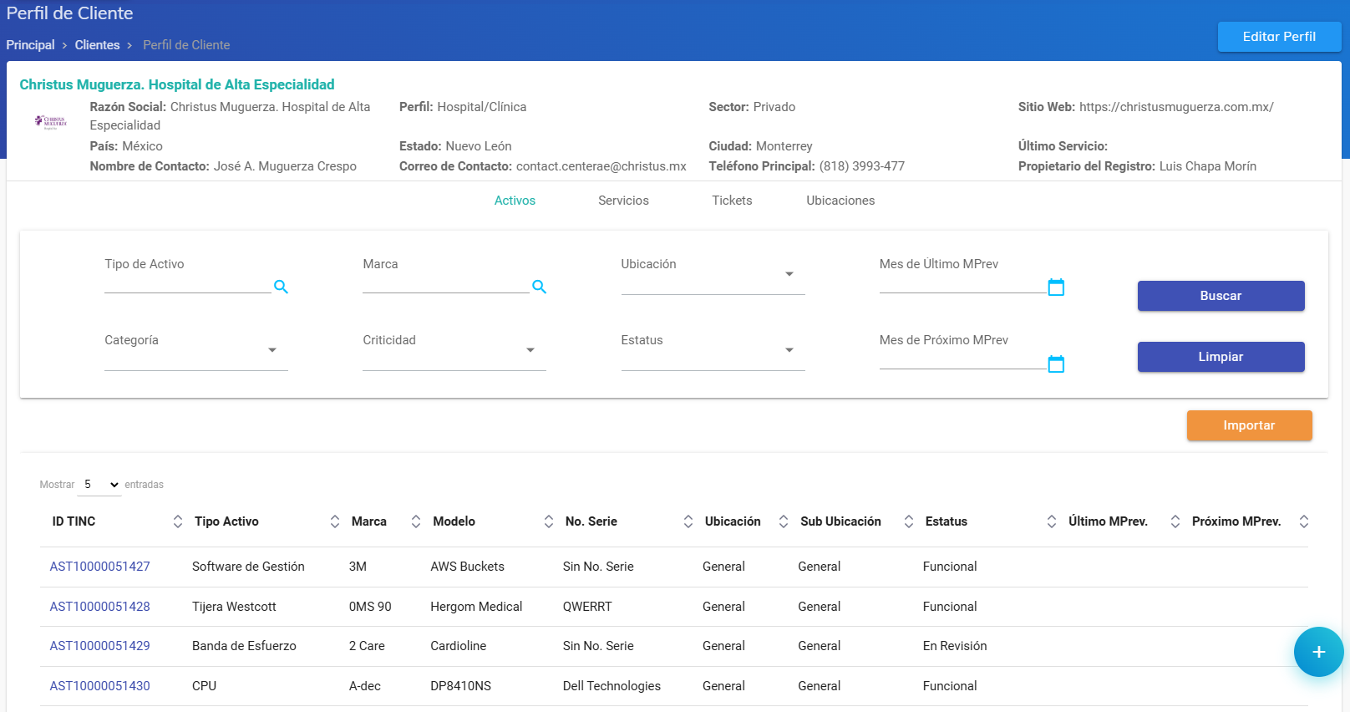Click the Christus Muguerza logo thumbnail
The height and width of the screenshot is (712, 1350).
[51, 122]
